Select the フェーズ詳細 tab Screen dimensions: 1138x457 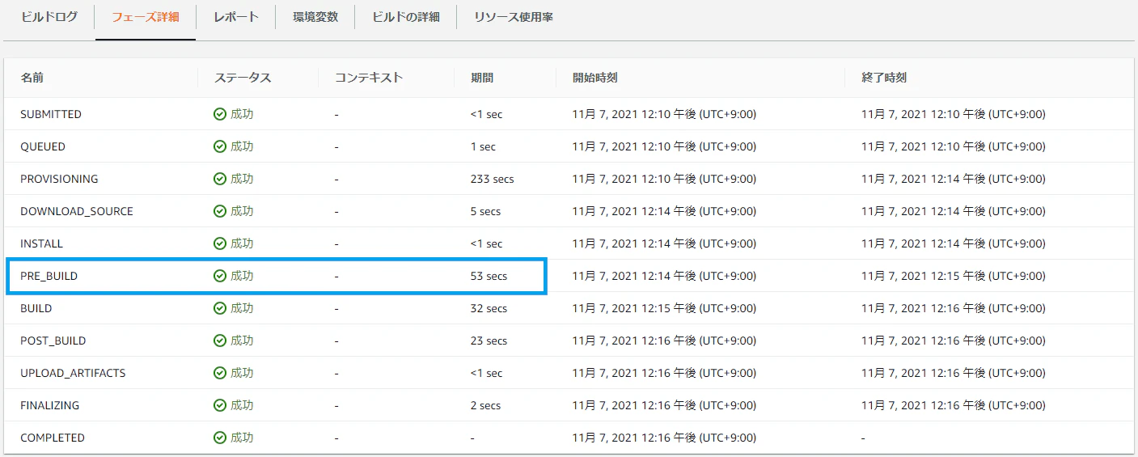[146, 17]
